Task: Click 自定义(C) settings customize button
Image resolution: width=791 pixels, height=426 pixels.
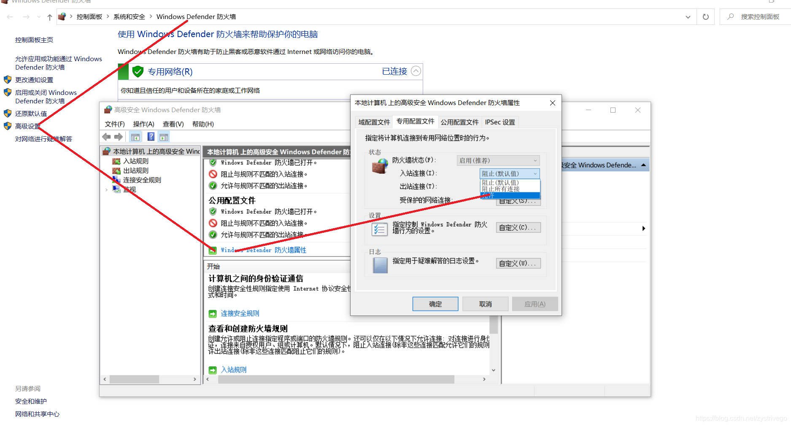Action: (x=518, y=228)
